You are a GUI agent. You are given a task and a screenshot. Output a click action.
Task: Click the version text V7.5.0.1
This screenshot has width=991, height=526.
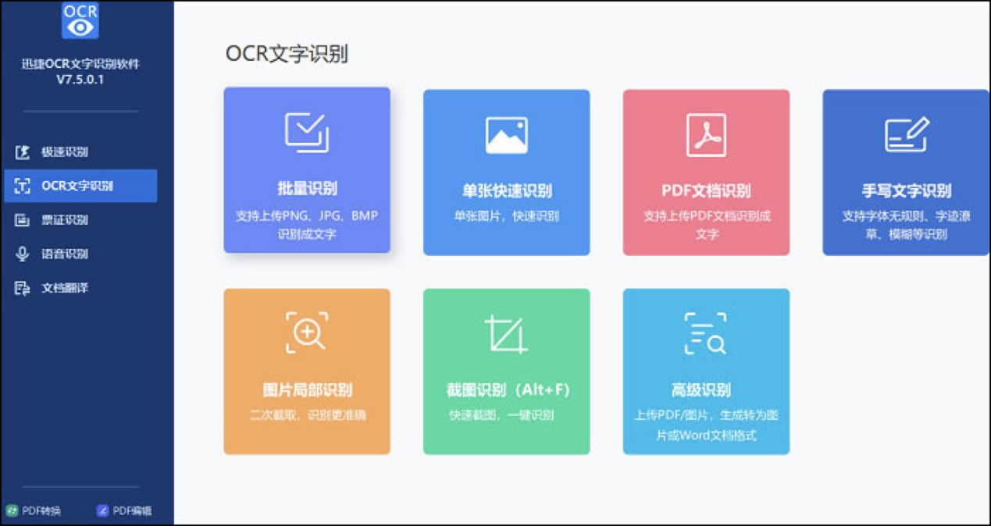(x=80, y=80)
